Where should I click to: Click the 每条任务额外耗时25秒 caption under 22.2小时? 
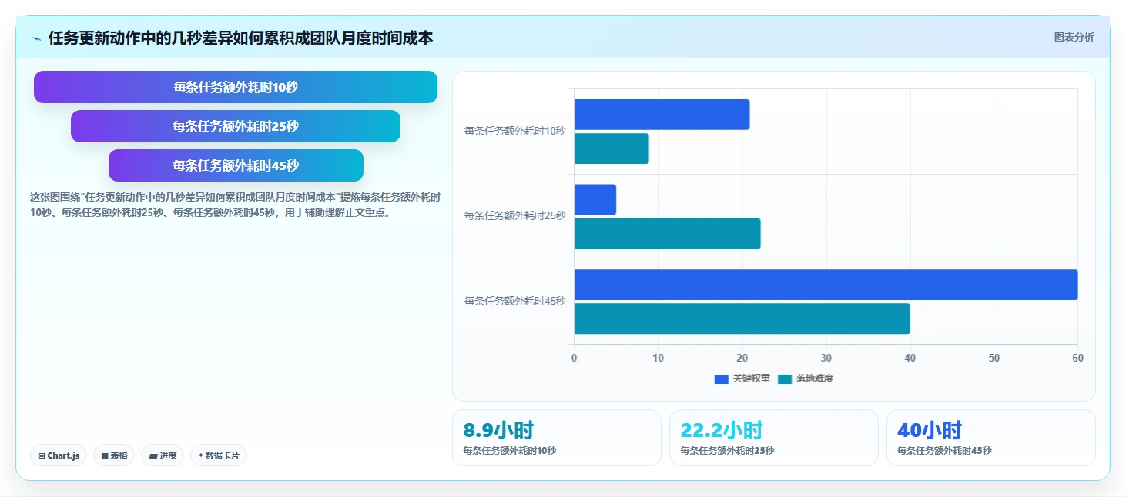coord(727,451)
